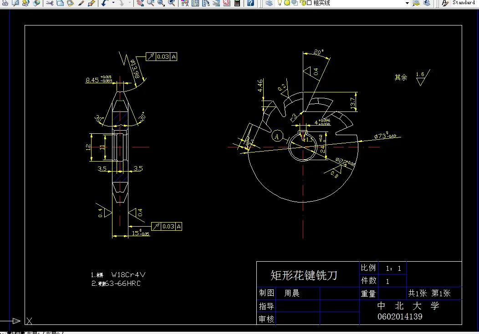Open the 粗实线 layer dropdown list
The height and width of the screenshot is (334, 479).
coord(407,3)
